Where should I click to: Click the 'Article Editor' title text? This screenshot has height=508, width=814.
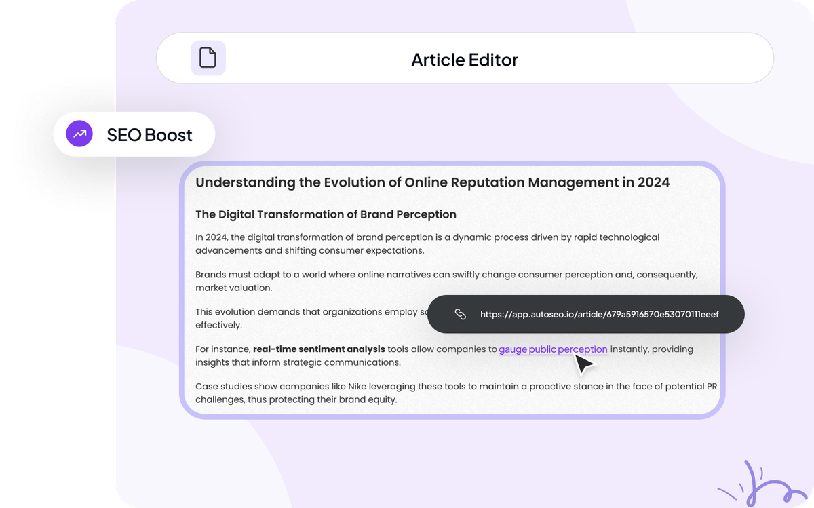point(465,60)
